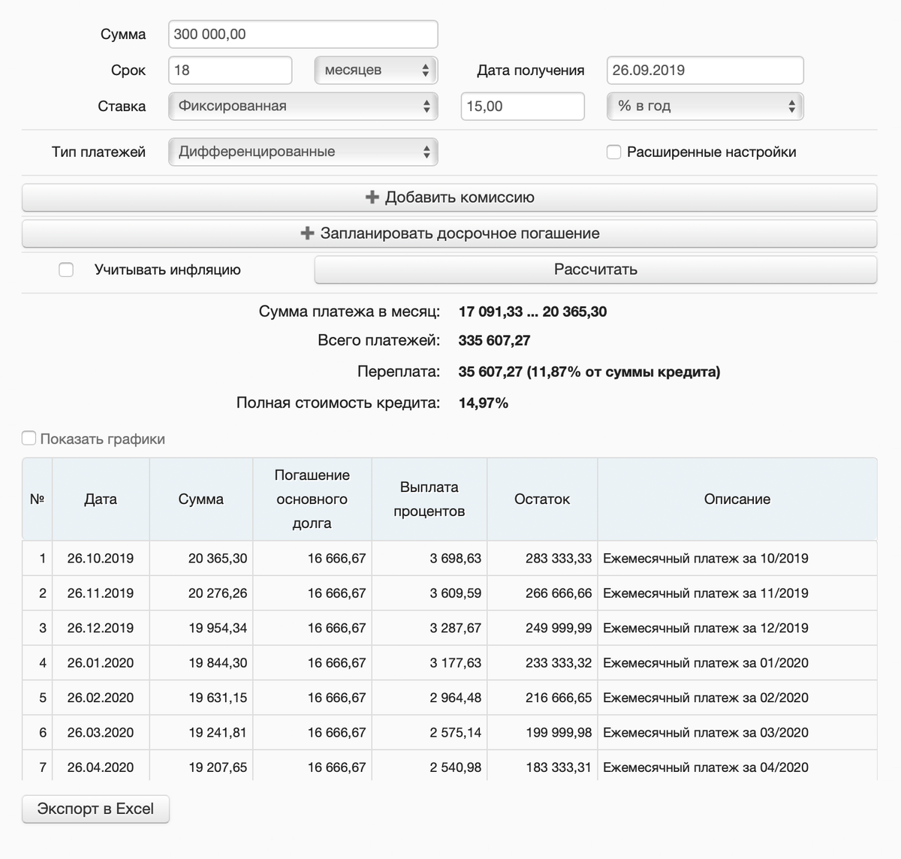Click the term field containing 18
Screen dimensions: 901x859
pyautogui.click(x=231, y=71)
